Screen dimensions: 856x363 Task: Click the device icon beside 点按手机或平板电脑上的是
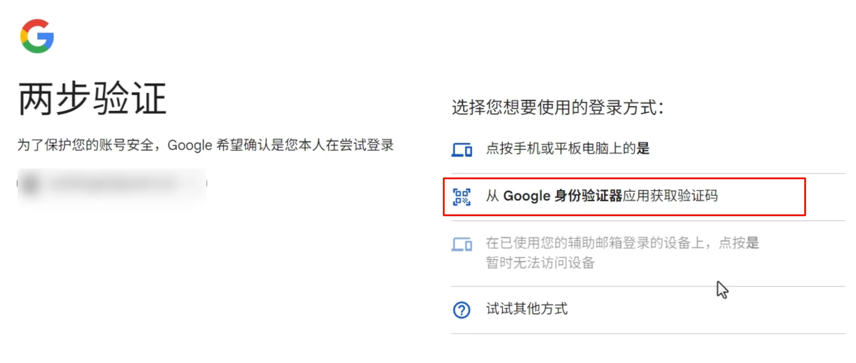[462, 149]
